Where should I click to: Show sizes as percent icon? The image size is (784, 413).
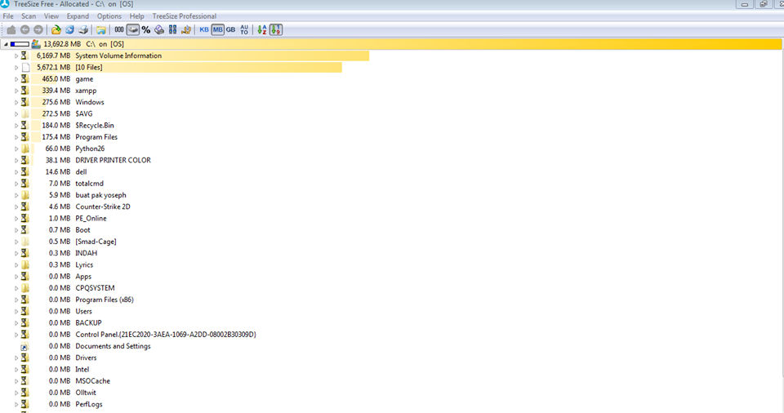(x=145, y=29)
